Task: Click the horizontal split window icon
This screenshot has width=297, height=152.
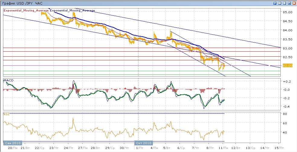Action: click(284, 3)
